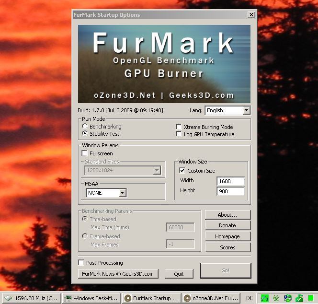Open FurMark News @ Geeks3D.com
Viewport: 318px width, 304px height.
[118, 274]
